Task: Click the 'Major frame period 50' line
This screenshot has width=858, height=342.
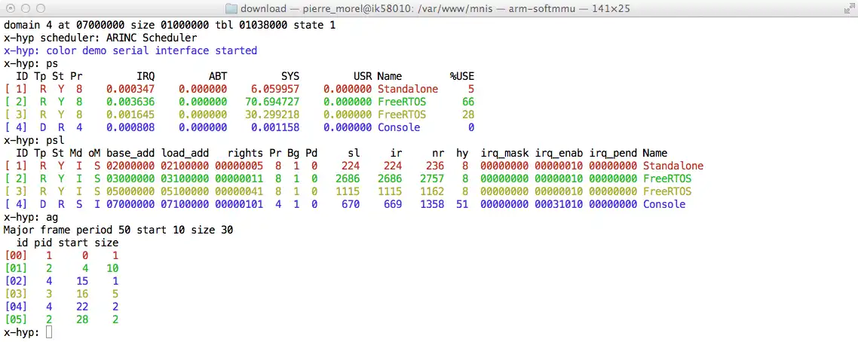Action: pos(118,230)
